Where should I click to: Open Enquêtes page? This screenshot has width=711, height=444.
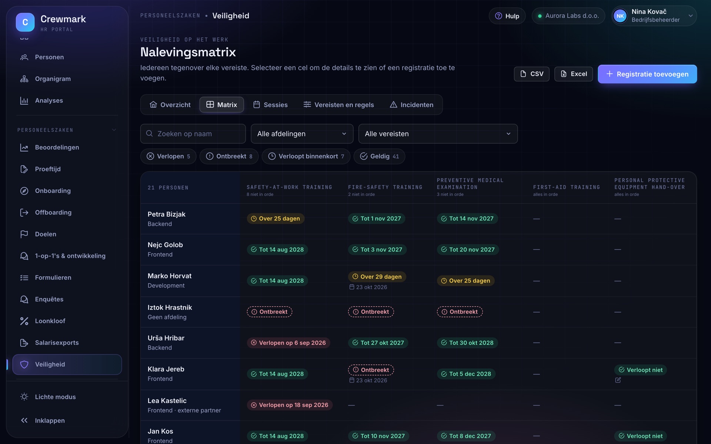pyautogui.click(x=67, y=299)
